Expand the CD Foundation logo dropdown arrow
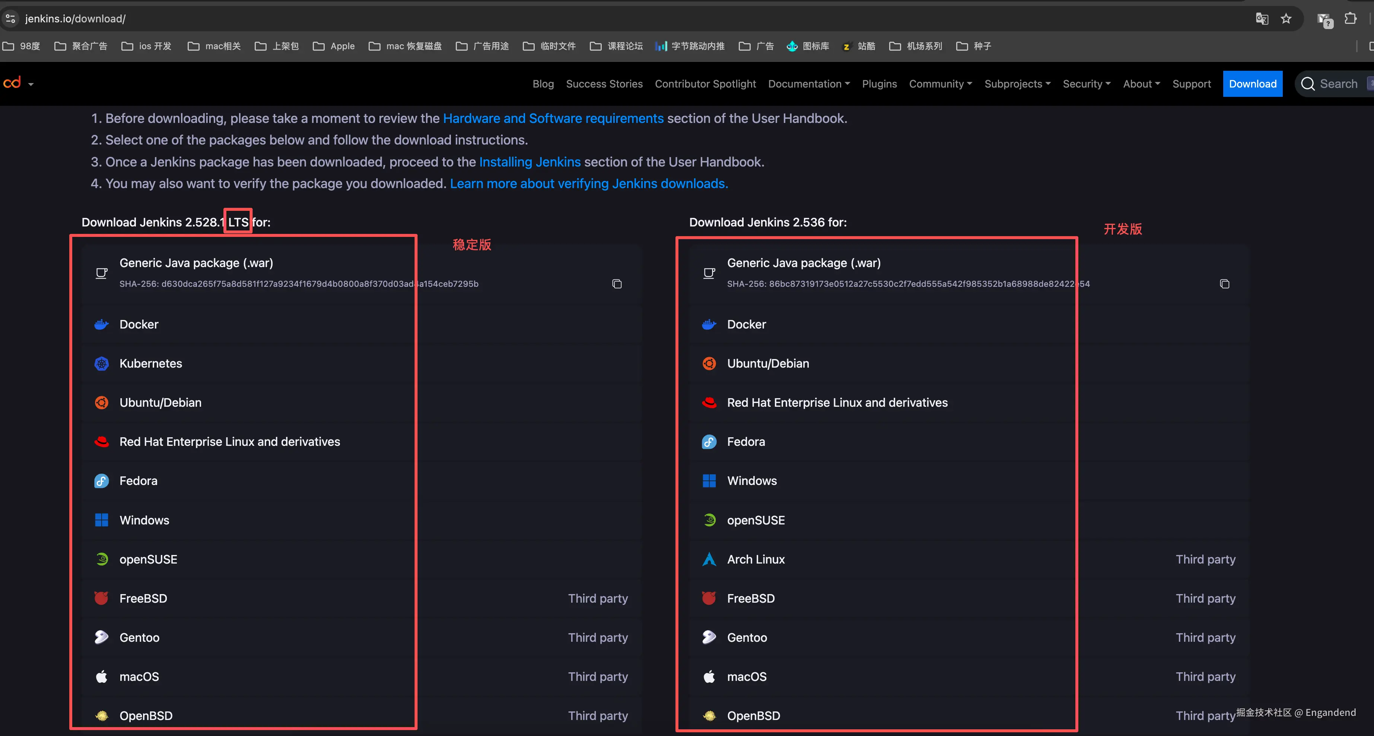The height and width of the screenshot is (736, 1374). point(31,84)
